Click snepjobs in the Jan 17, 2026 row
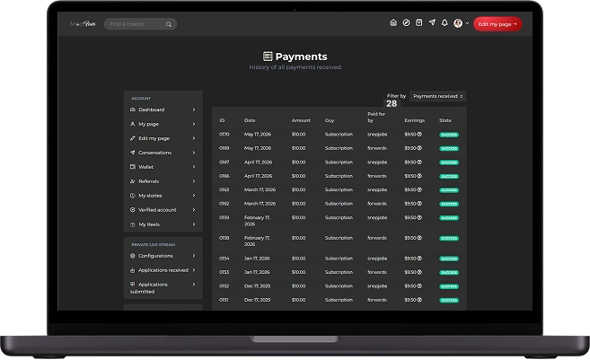Image resolution: width=590 pixels, height=360 pixels. click(x=377, y=259)
